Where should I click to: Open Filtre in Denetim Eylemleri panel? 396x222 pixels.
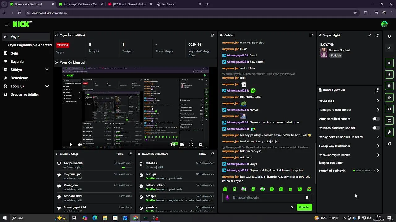202,154
